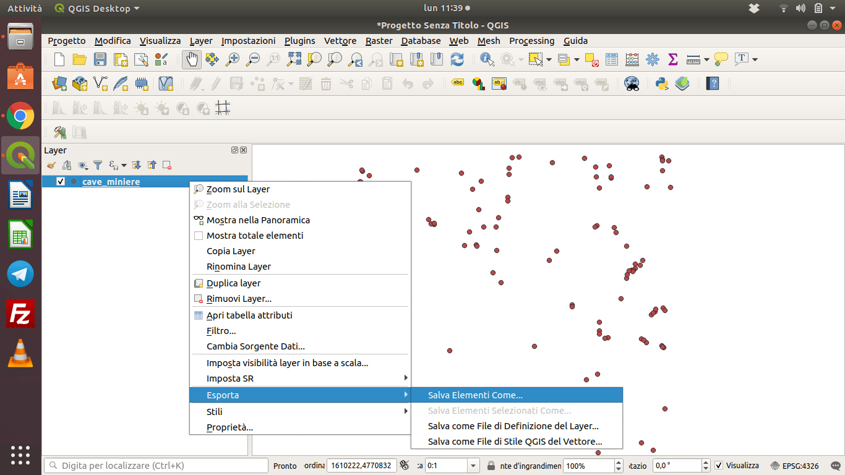Screen dimensions: 845x475
Task: Remove selected layer icon in Layer panel
Action: click(x=167, y=165)
